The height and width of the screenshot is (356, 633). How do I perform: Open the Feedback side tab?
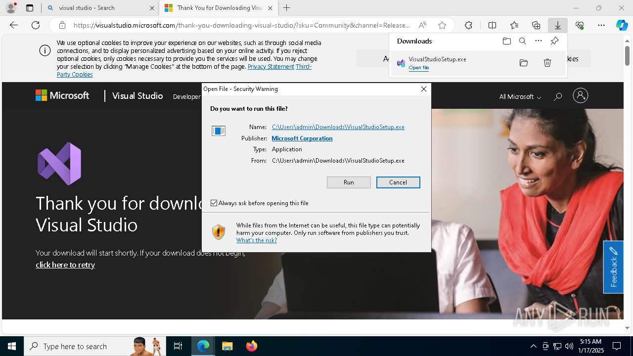tap(613, 267)
